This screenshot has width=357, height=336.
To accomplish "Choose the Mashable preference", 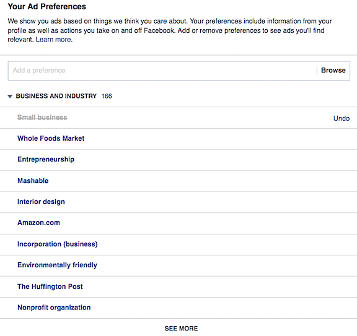I will click(33, 180).
